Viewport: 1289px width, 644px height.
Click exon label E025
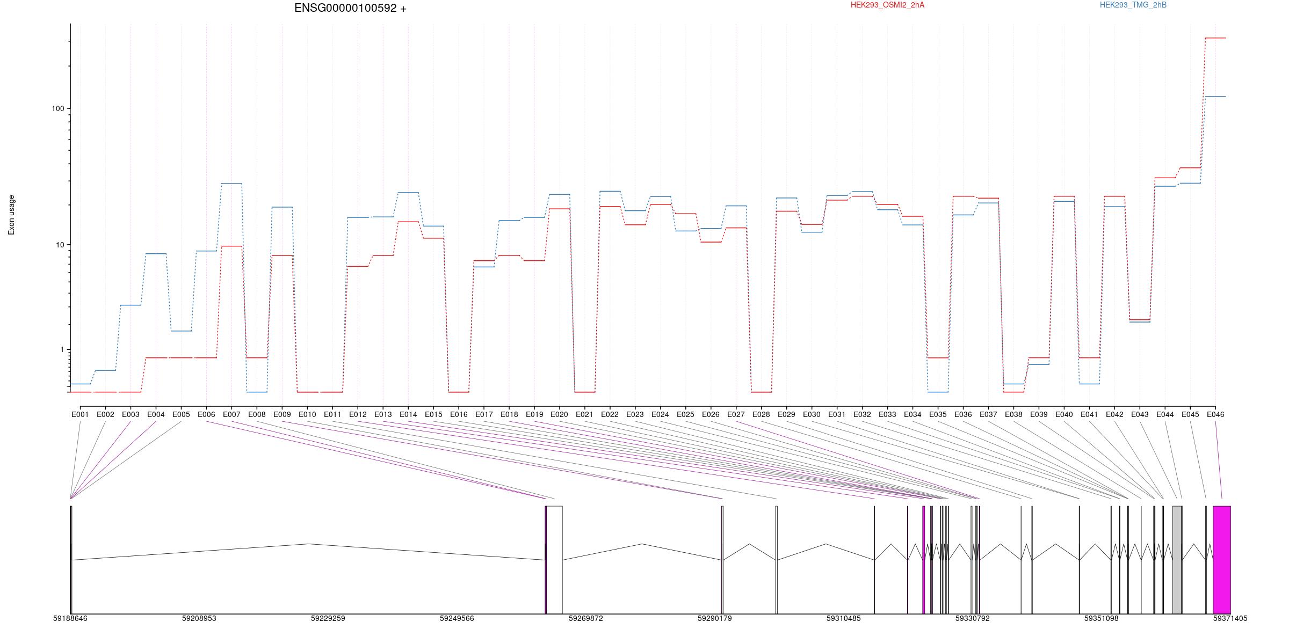[686, 414]
